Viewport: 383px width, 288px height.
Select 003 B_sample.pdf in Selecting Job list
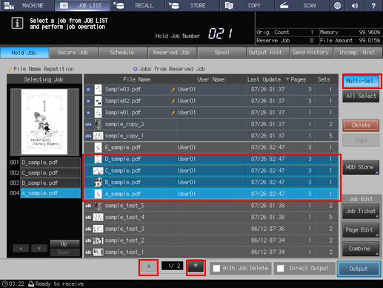(x=50, y=183)
